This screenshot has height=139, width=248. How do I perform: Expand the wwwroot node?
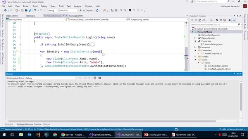click(x=195, y=47)
